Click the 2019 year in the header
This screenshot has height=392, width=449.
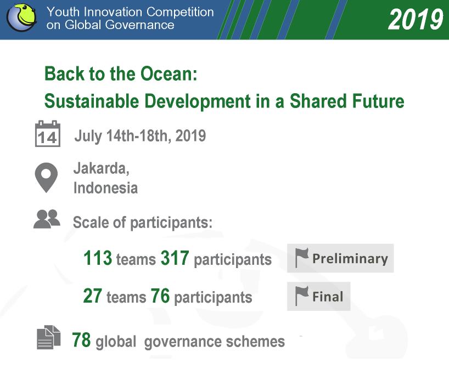point(415,19)
